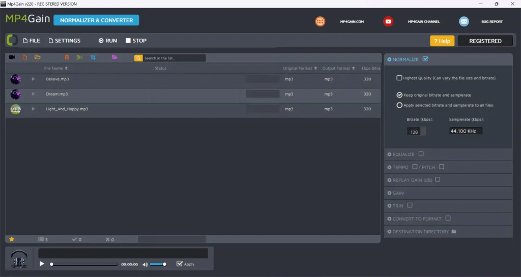The image size is (521, 277).
Task: Click the yellow Help button
Action: click(442, 41)
